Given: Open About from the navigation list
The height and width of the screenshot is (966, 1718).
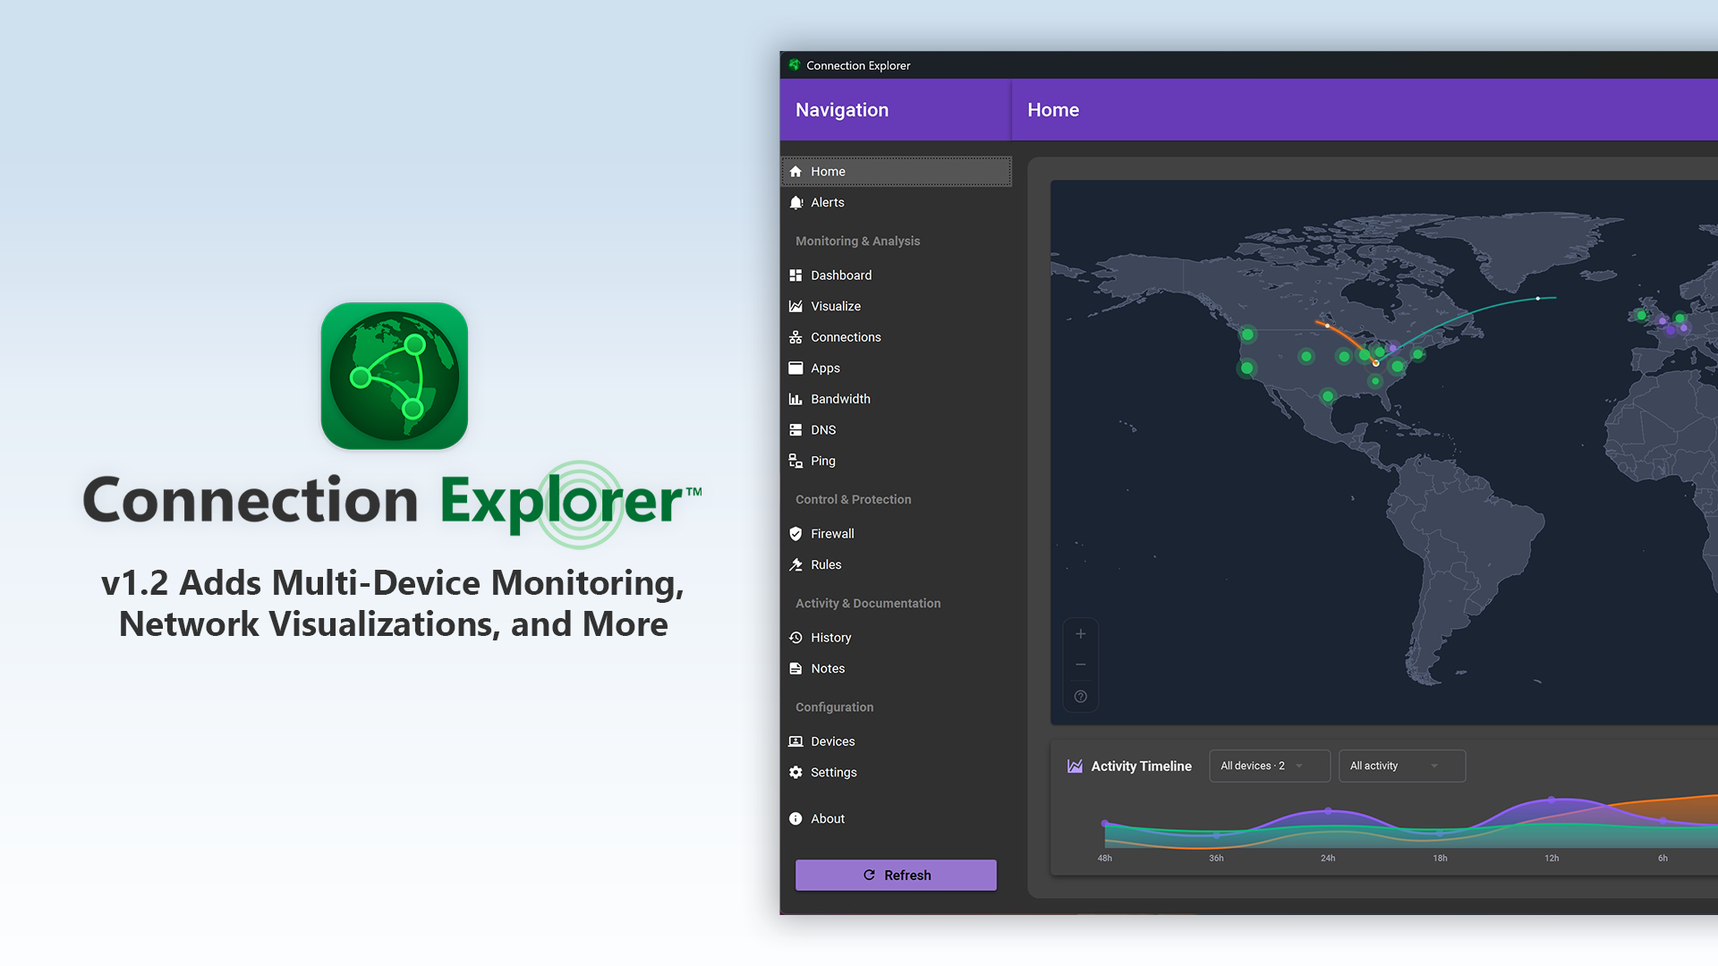Looking at the screenshot, I should click(897, 818).
